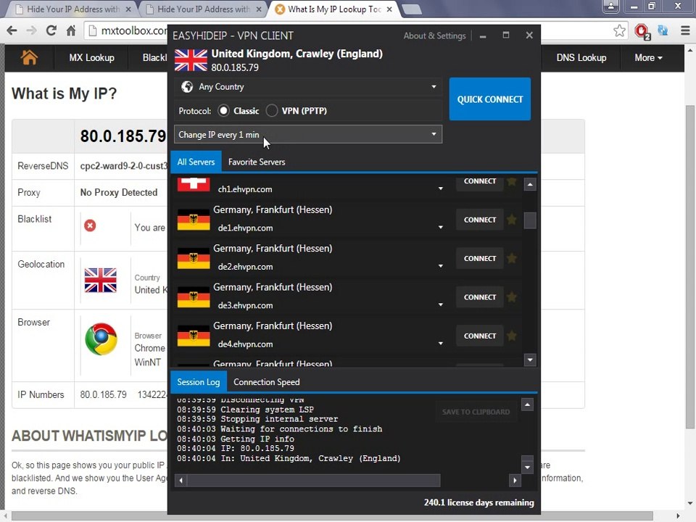Favorite the de4.ehvpn.com server star
Screen dimensions: 696x522
click(512, 336)
